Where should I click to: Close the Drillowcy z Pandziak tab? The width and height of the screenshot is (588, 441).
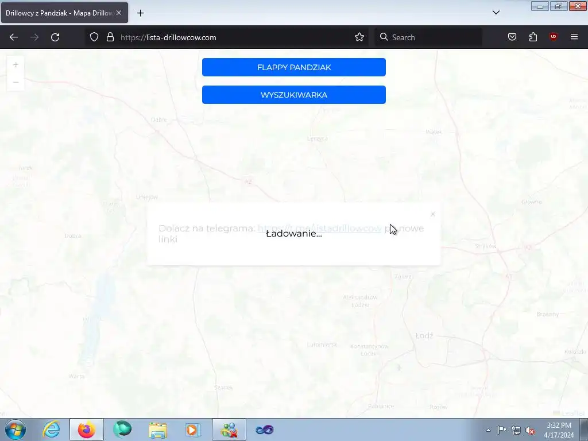coord(119,13)
